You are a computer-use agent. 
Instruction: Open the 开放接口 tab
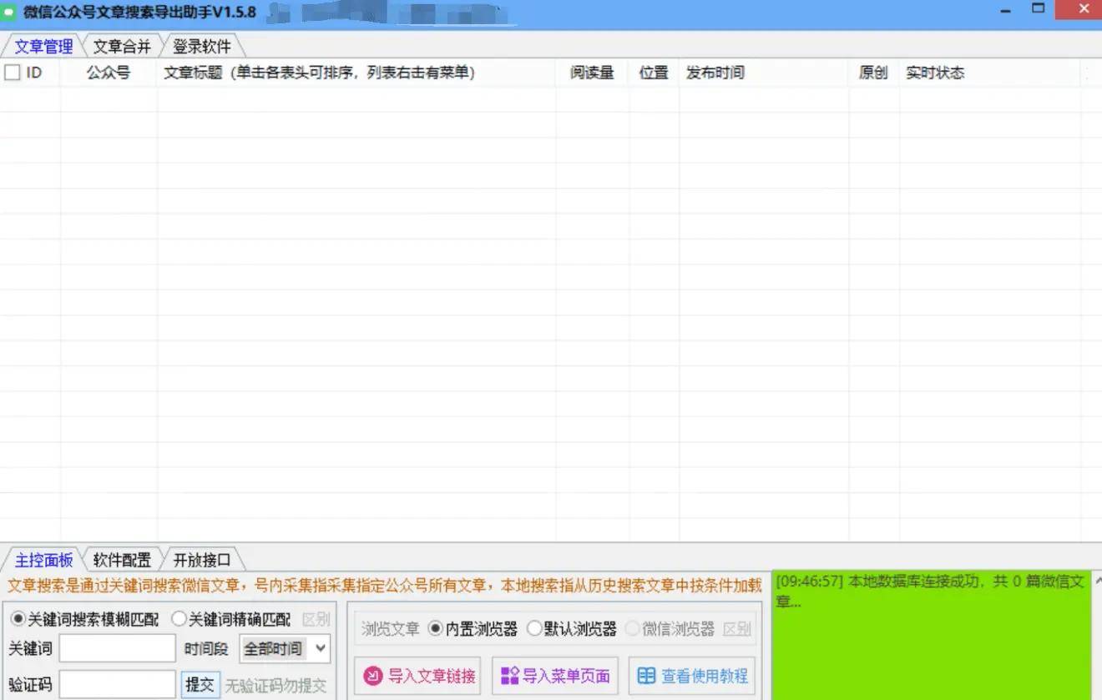click(201, 560)
